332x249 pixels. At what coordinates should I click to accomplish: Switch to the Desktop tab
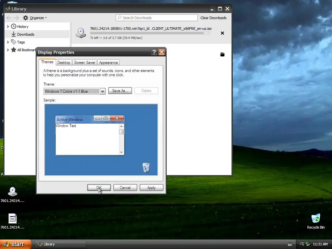click(64, 63)
